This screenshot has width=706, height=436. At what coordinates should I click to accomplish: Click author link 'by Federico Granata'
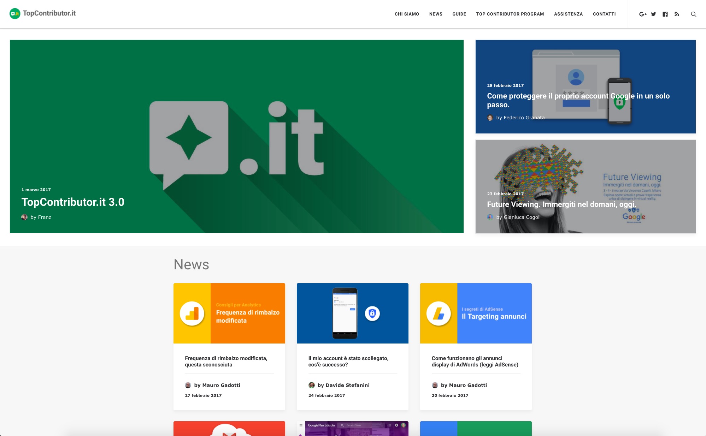[520, 118]
